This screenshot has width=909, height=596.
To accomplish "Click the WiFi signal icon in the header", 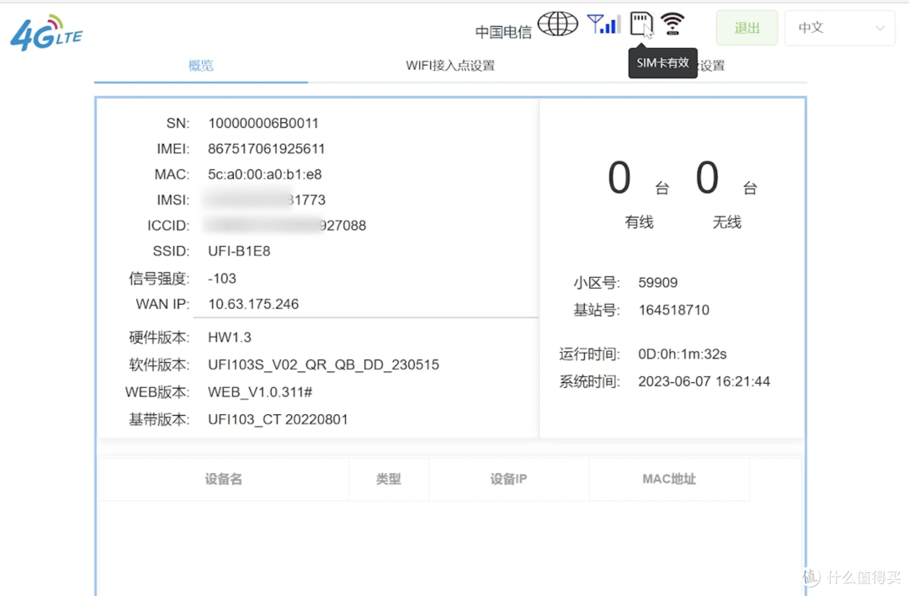I will coord(672,23).
